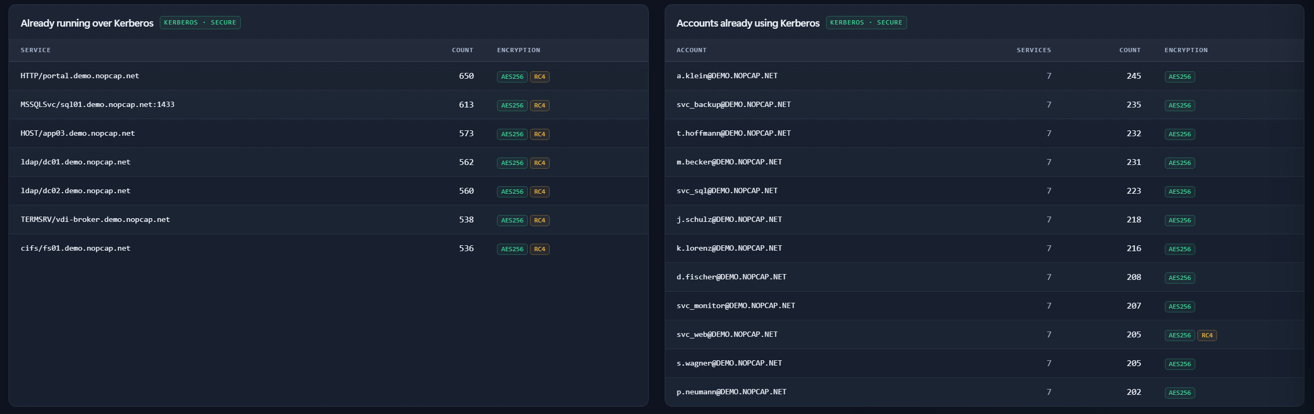Click RC4 tag on HTTP/portal row
Image resolution: width=1314 pixels, height=414 pixels.
pos(540,77)
